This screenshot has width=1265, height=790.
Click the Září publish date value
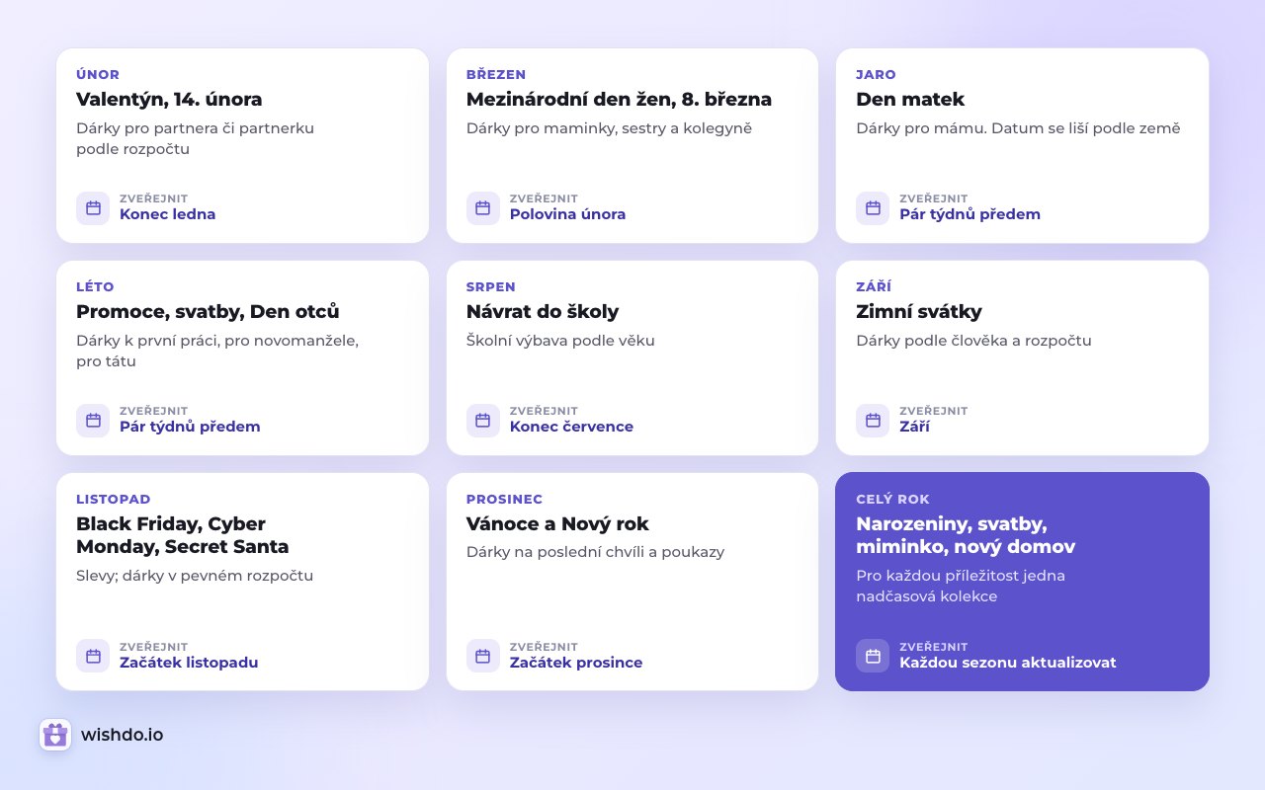[x=914, y=427]
